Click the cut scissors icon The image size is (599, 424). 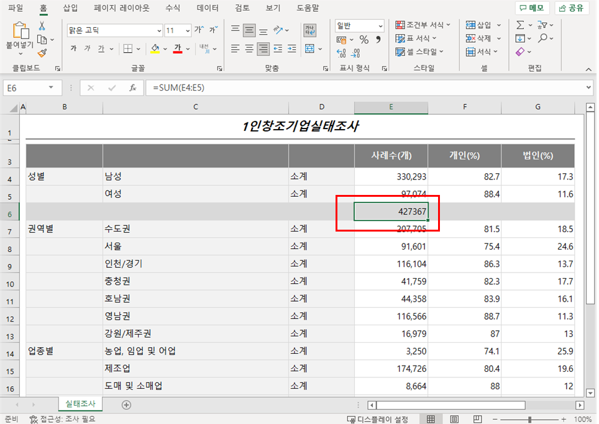click(x=42, y=26)
